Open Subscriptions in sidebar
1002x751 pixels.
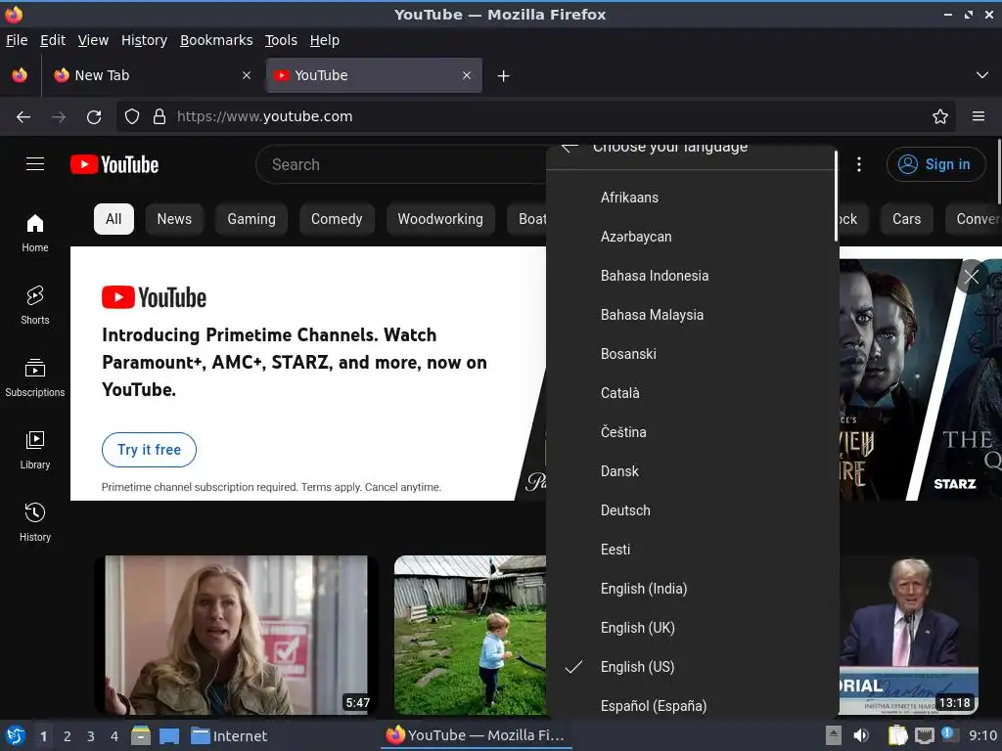click(x=35, y=378)
